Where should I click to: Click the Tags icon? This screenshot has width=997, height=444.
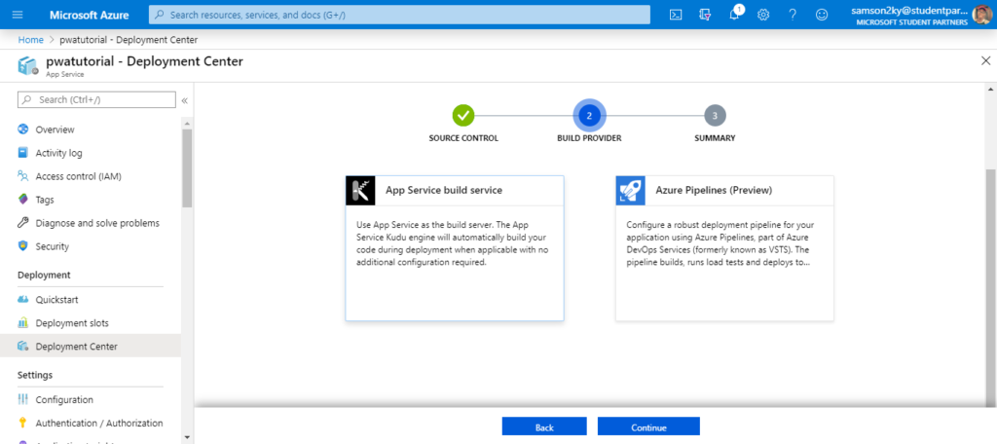point(23,199)
